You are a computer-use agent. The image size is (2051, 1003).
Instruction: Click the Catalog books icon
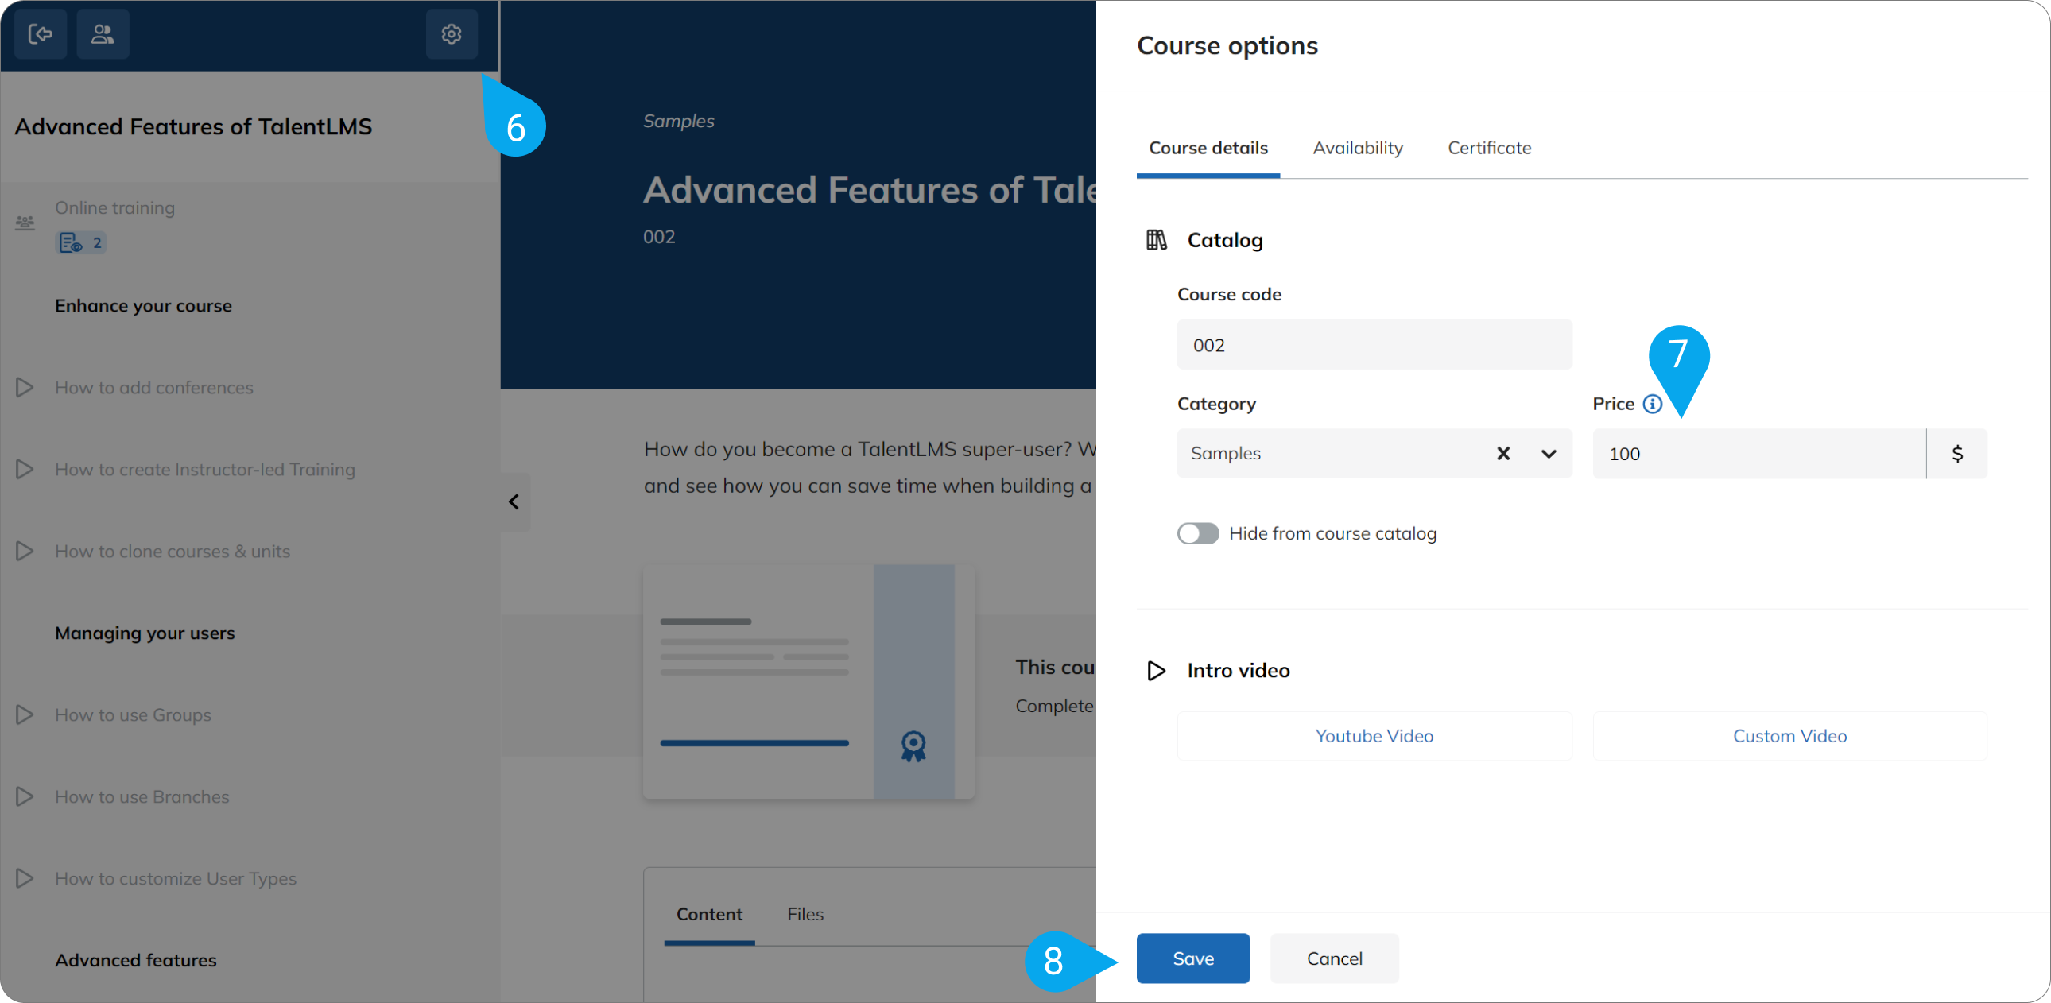click(1156, 239)
